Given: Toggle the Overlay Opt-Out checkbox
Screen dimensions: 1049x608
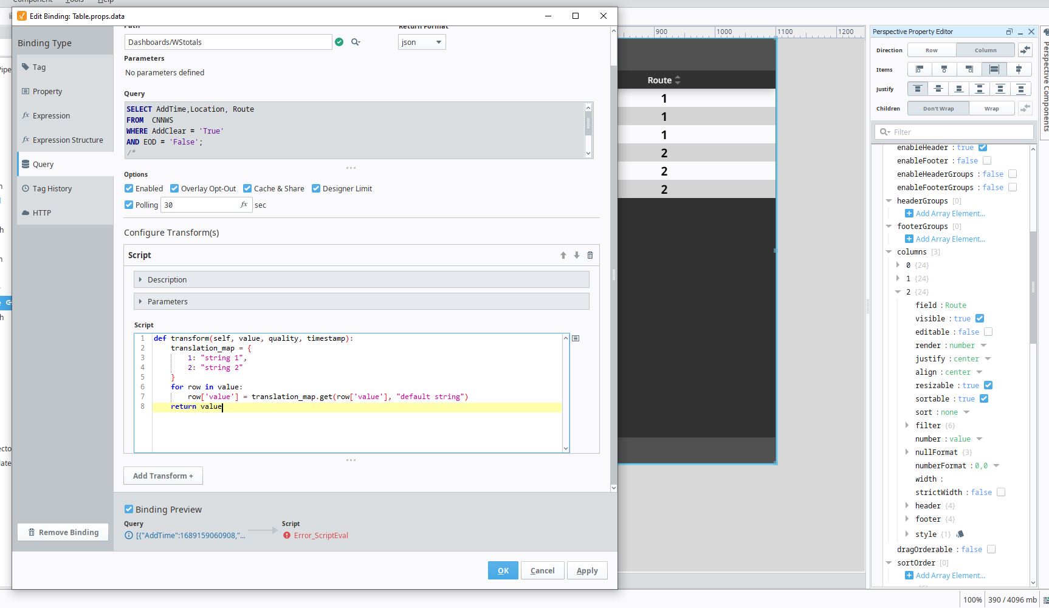Looking at the screenshot, I should tap(174, 188).
